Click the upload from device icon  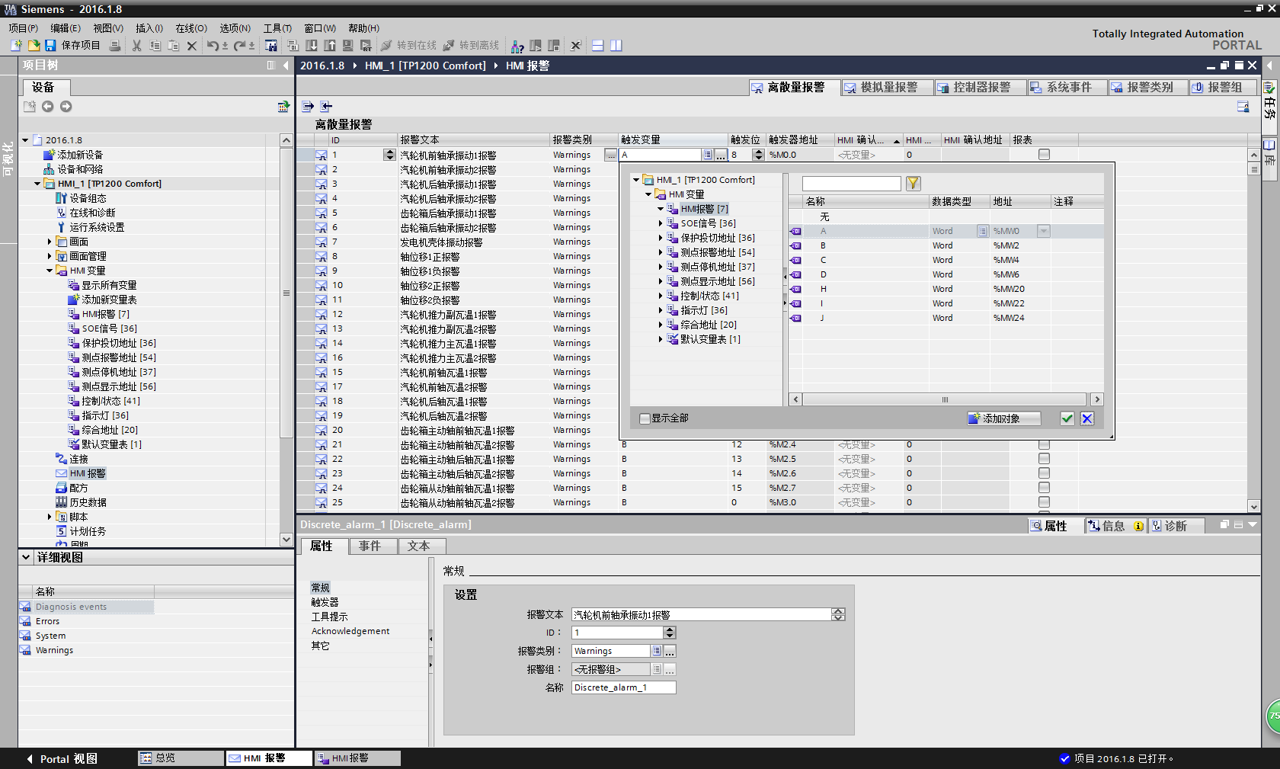pyautogui.click(x=330, y=46)
